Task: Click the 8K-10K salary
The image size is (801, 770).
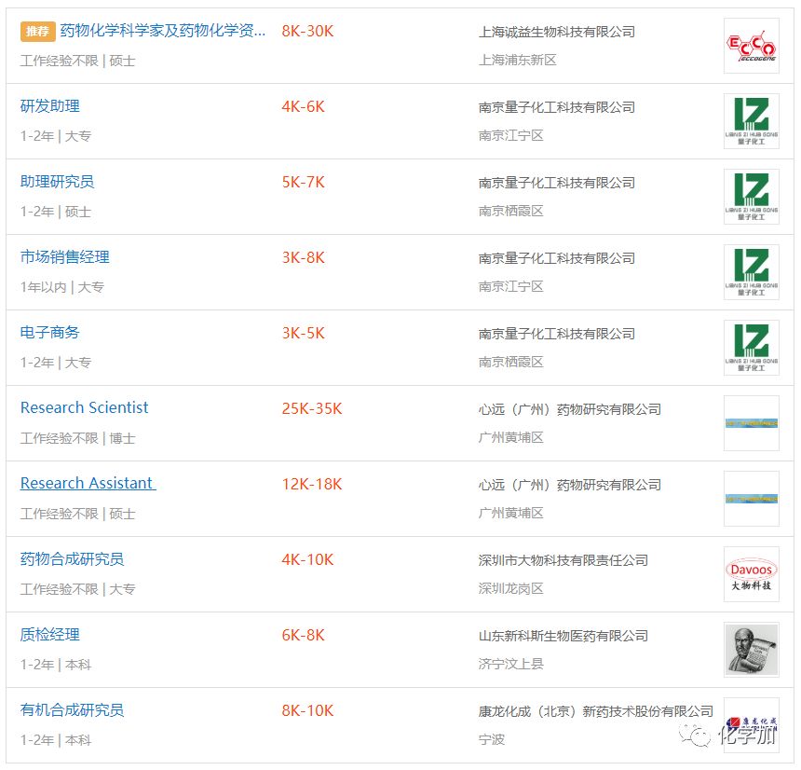Action: point(307,710)
